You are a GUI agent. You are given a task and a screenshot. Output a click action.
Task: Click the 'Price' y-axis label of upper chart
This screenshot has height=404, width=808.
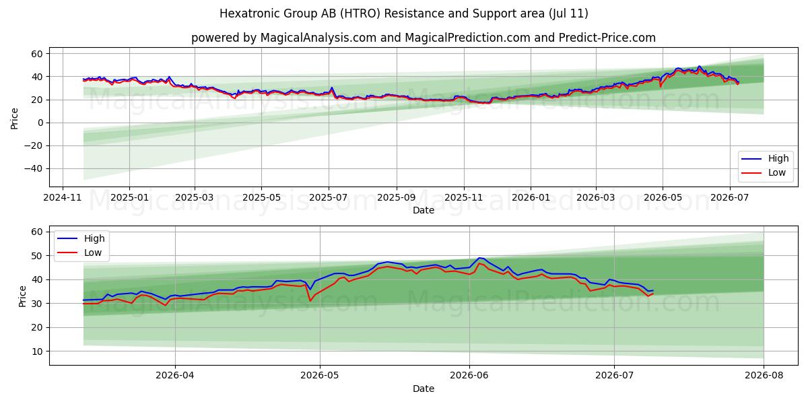(15, 117)
